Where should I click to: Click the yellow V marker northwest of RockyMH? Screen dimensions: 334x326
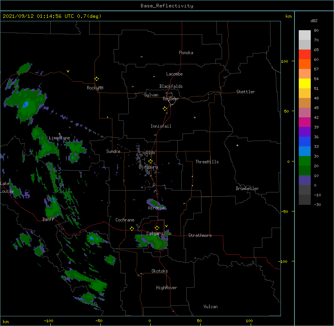click(68, 71)
